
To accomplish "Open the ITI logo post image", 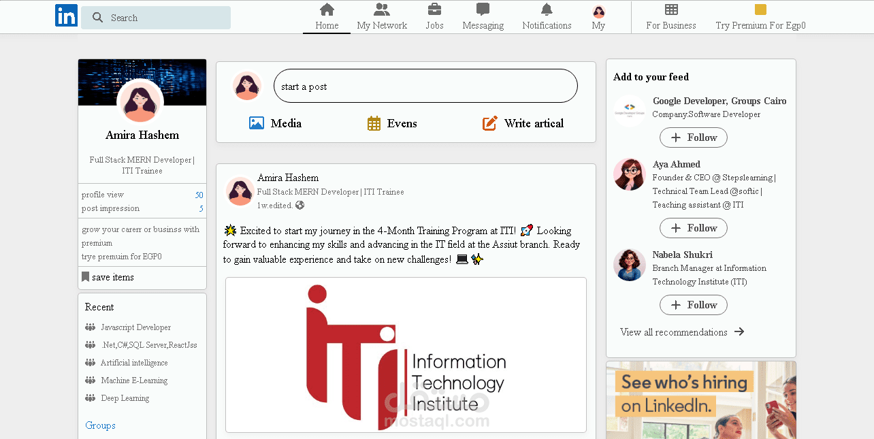I will [x=406, y=355].
